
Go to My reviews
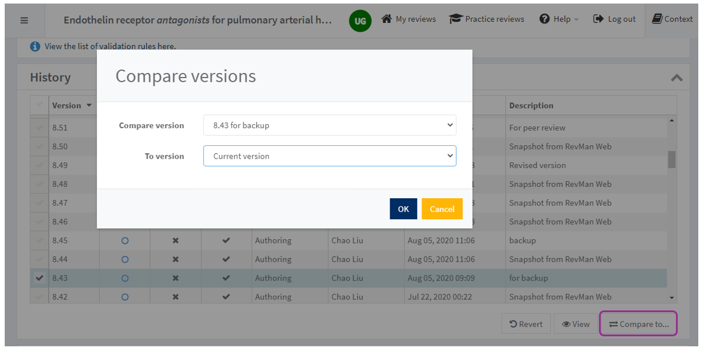(x=409, y=19)
